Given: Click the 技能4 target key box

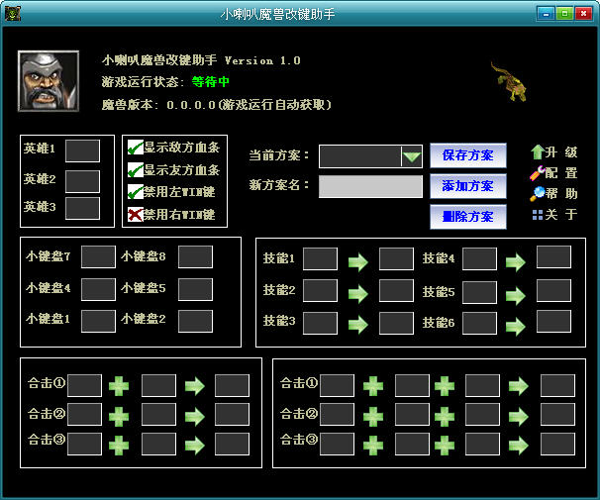Looking at the screenshot, I should click(554, 257).
